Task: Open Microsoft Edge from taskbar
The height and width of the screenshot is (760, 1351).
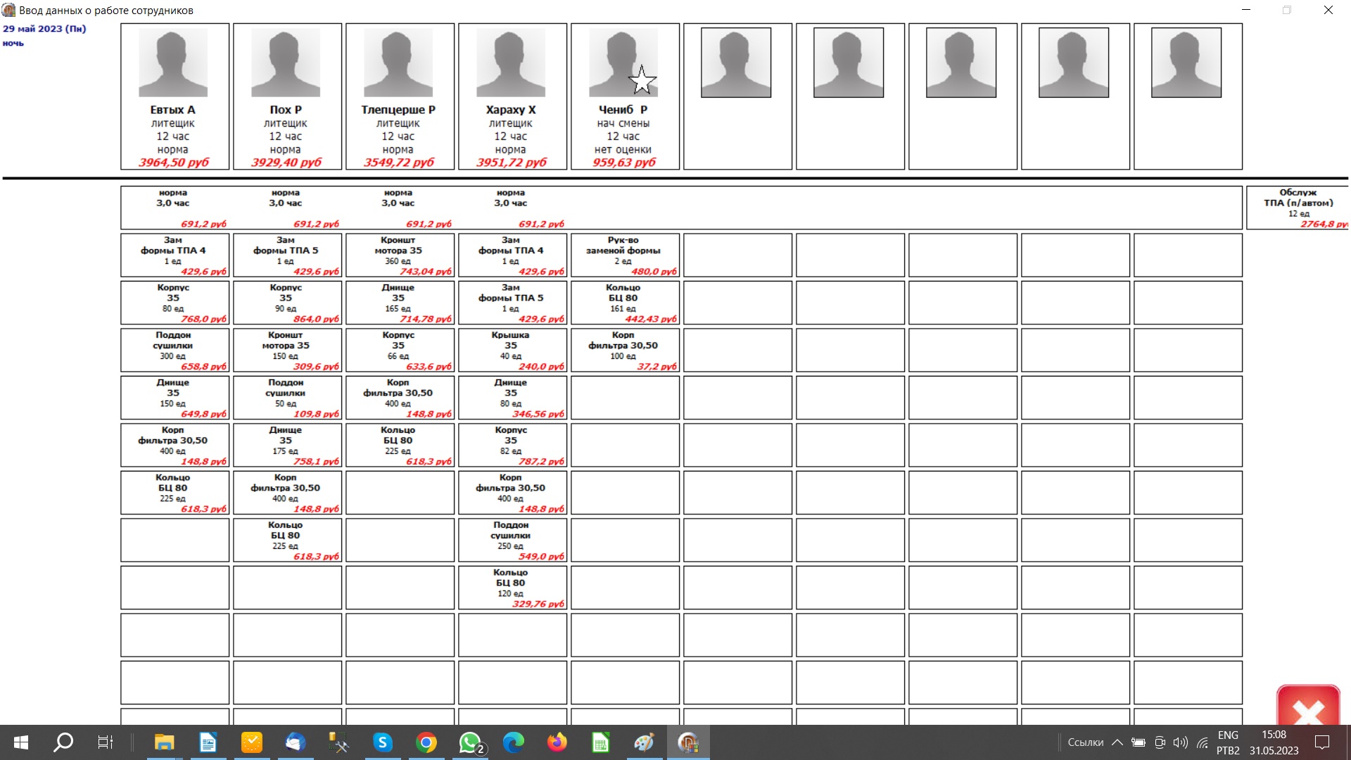Action: [513, 742]
